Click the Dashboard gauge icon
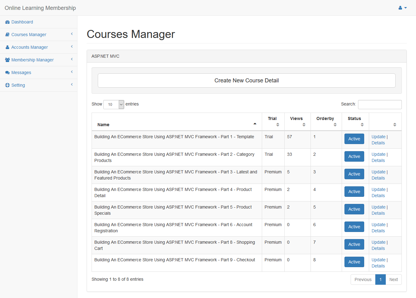The width and height of the screenshot is (416, 298). point(7,22)
